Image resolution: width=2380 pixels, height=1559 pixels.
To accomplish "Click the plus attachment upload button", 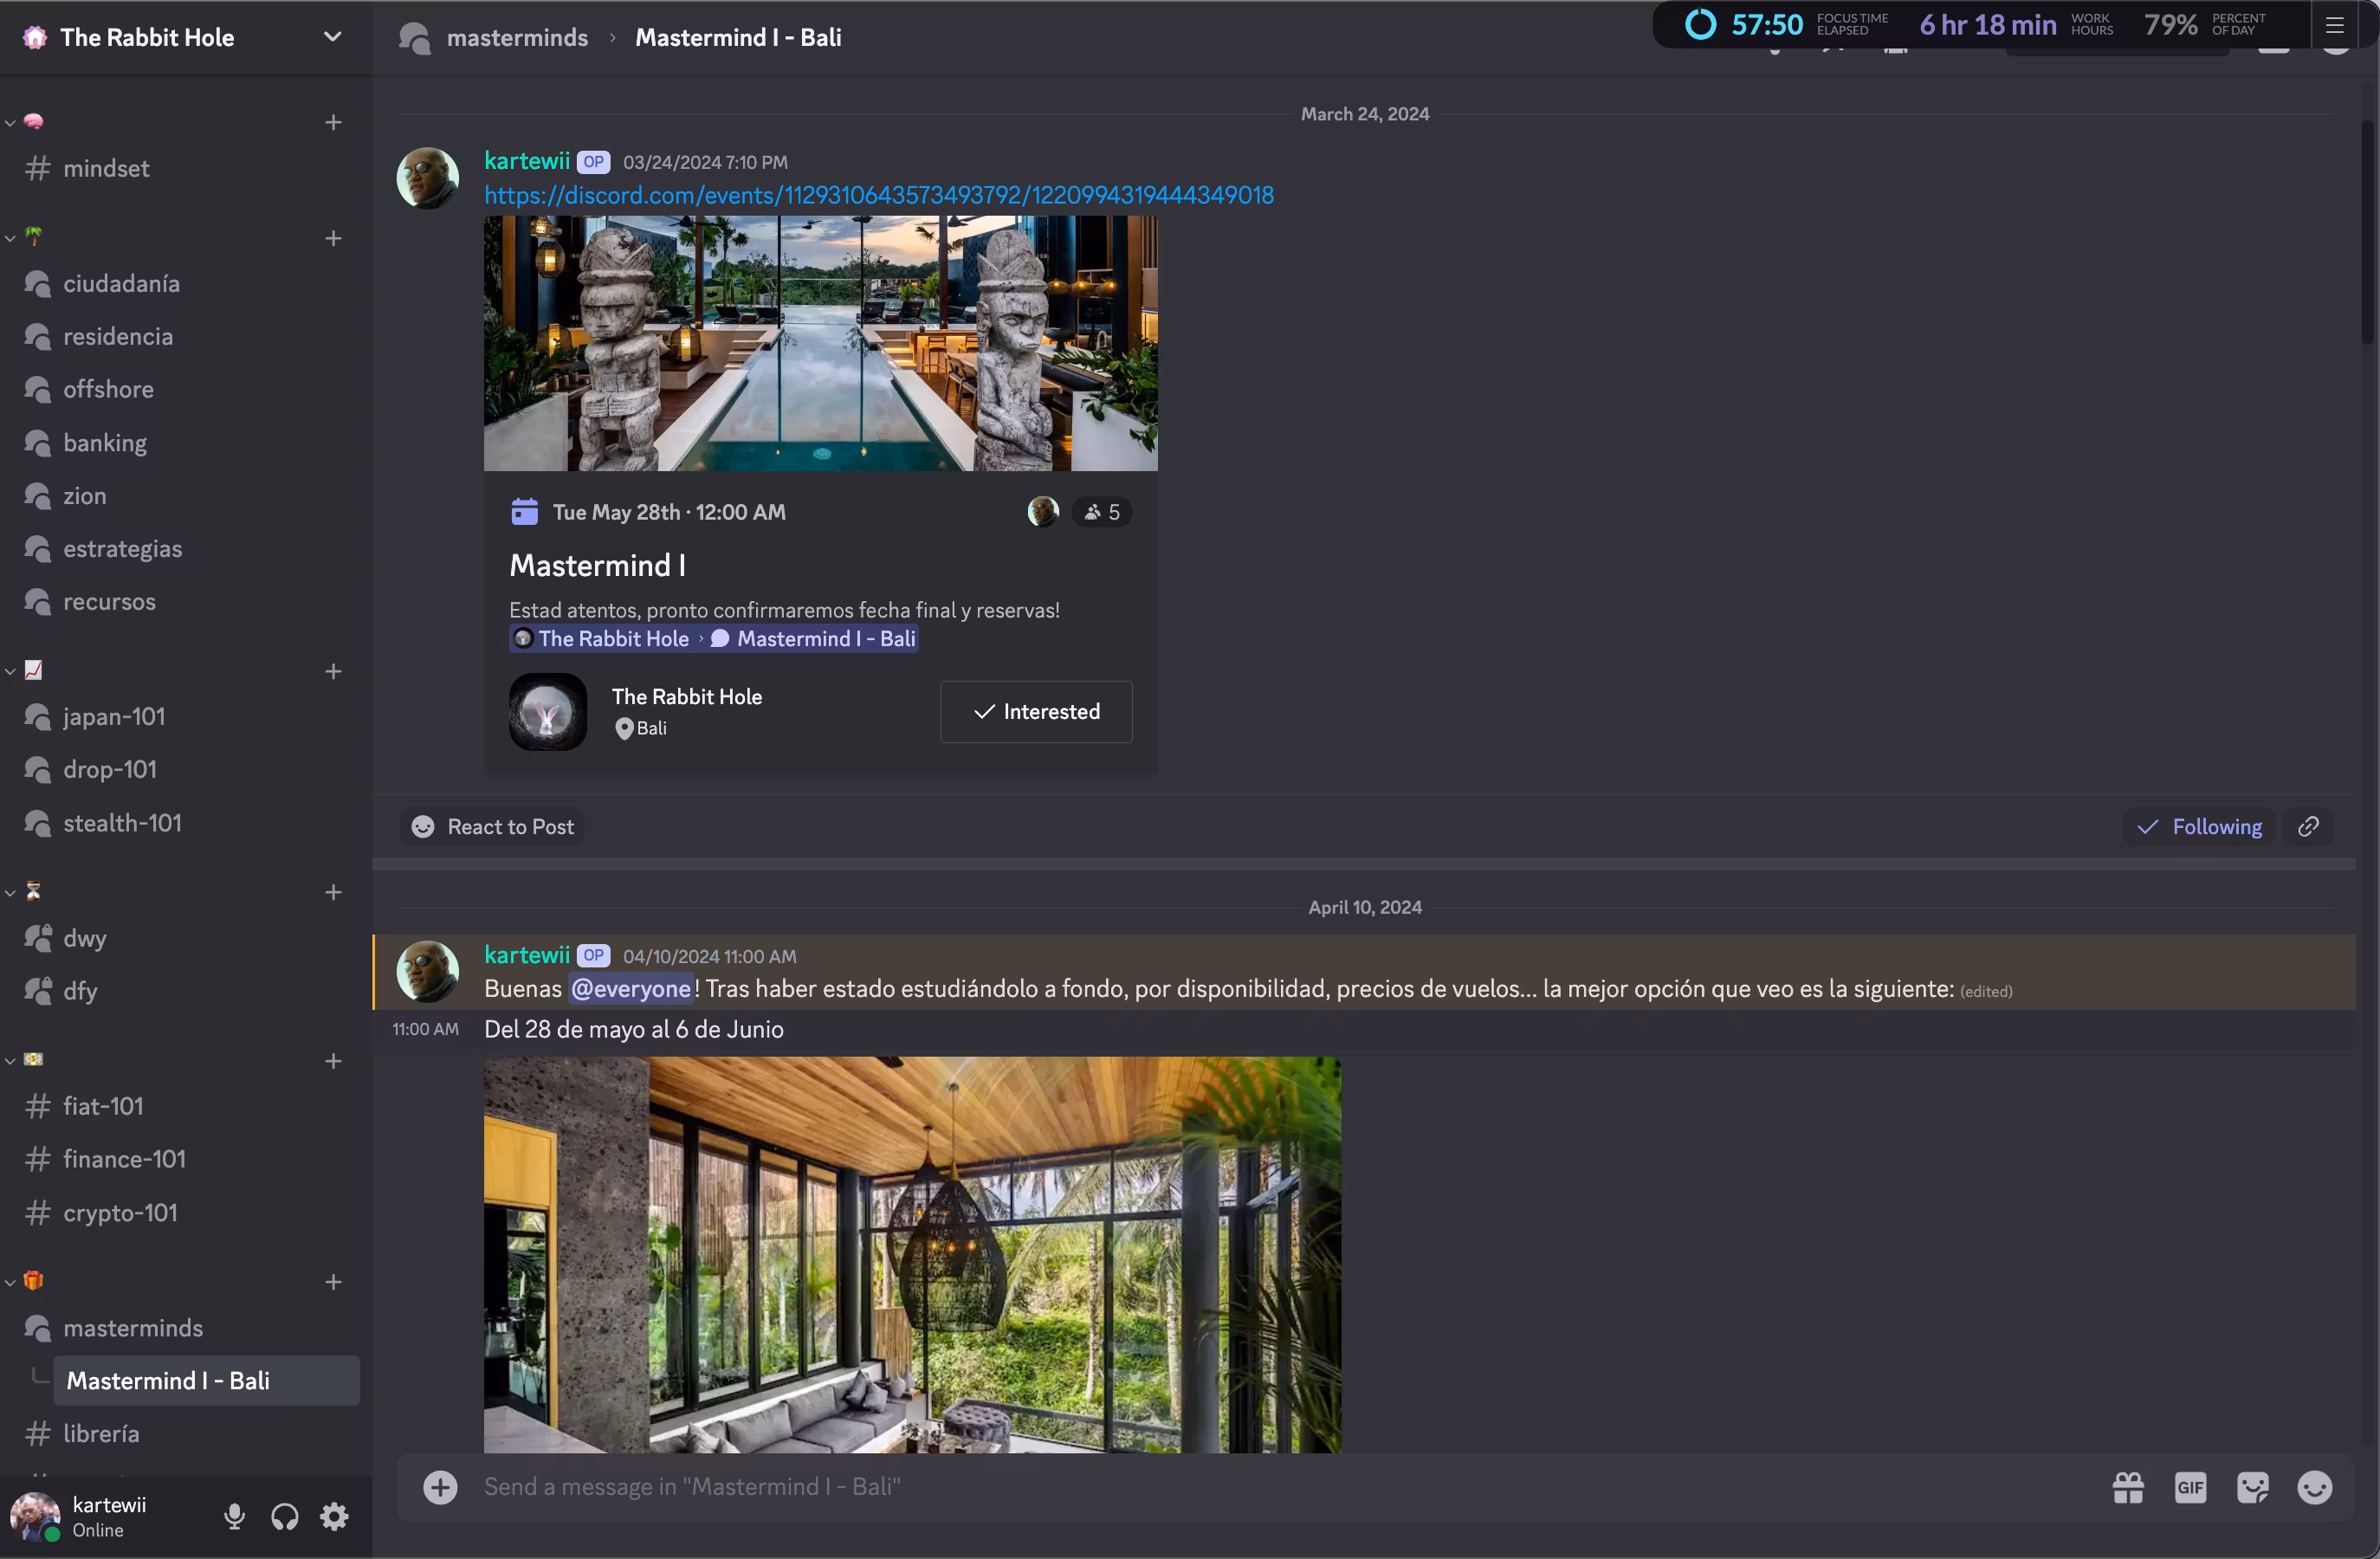I will [x=440, y=1487].
